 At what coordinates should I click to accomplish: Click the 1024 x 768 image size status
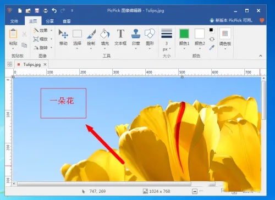pyautogui.click(x=157, y=191)
